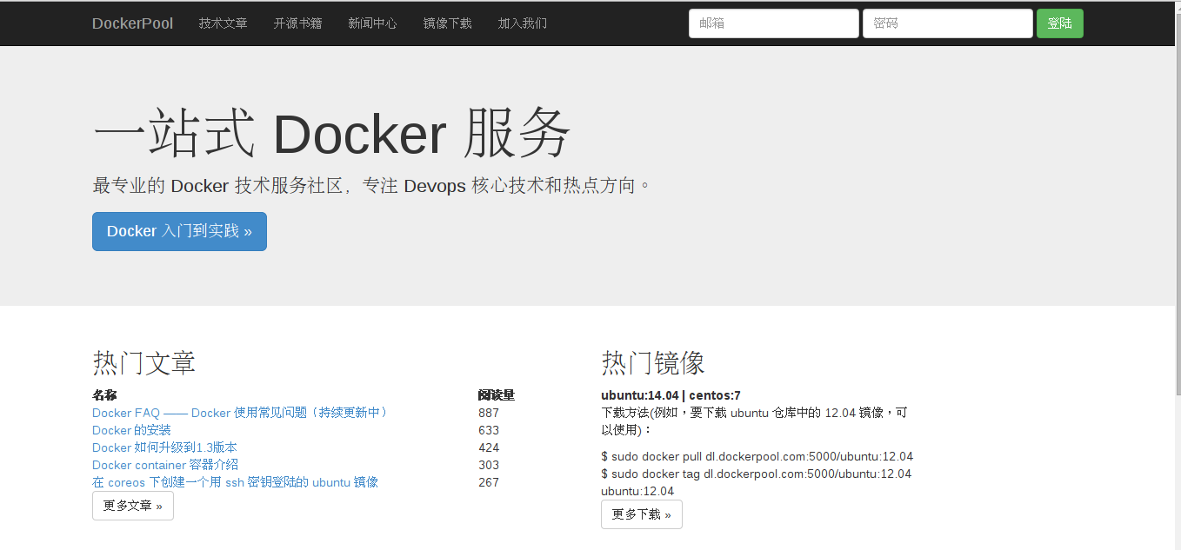Screen dimensions: 1181x550
Task: Open Docker 如何升级到1.3版本 article
Action: 164,447
